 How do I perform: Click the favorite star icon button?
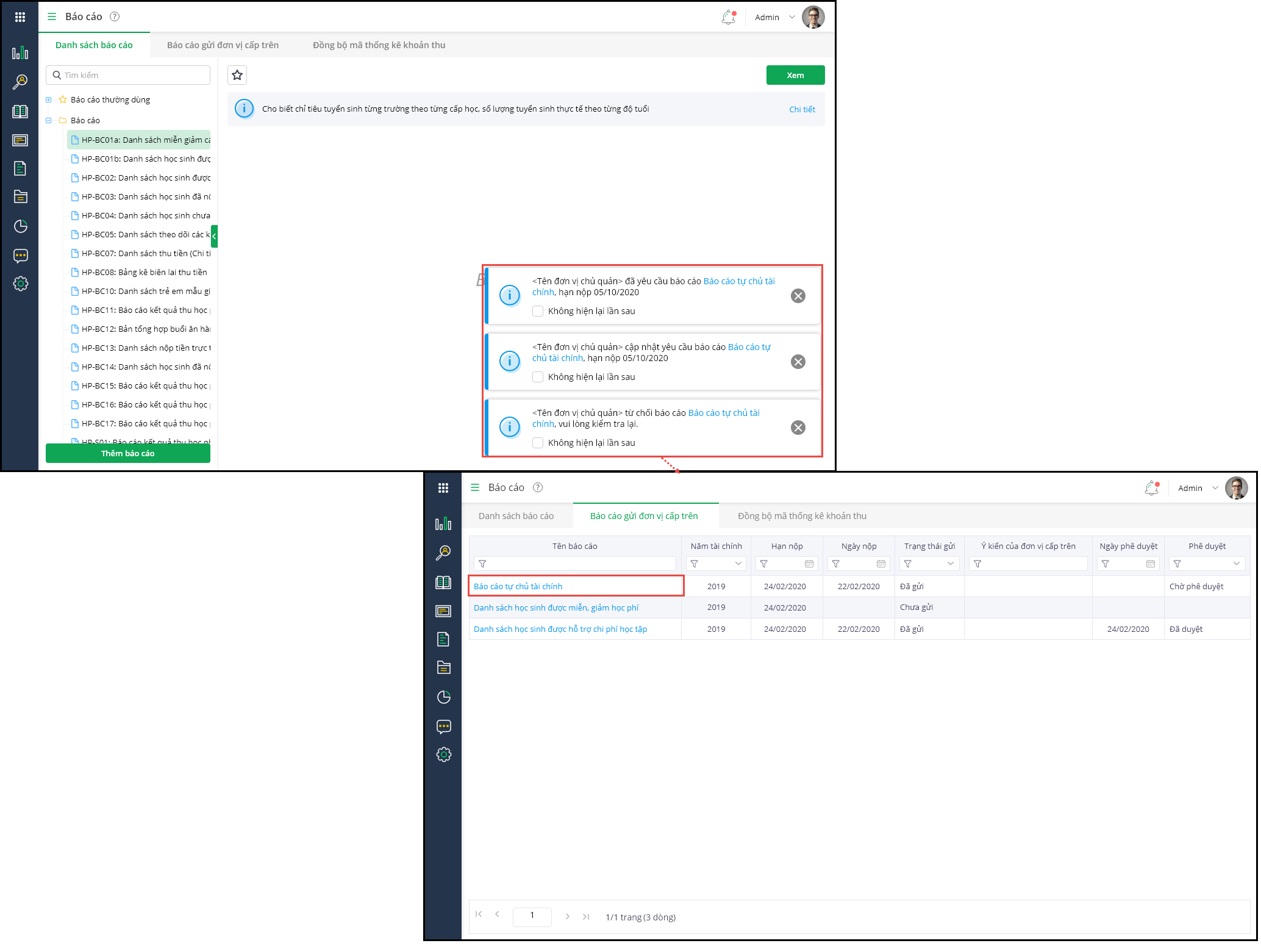click(237, 75)
